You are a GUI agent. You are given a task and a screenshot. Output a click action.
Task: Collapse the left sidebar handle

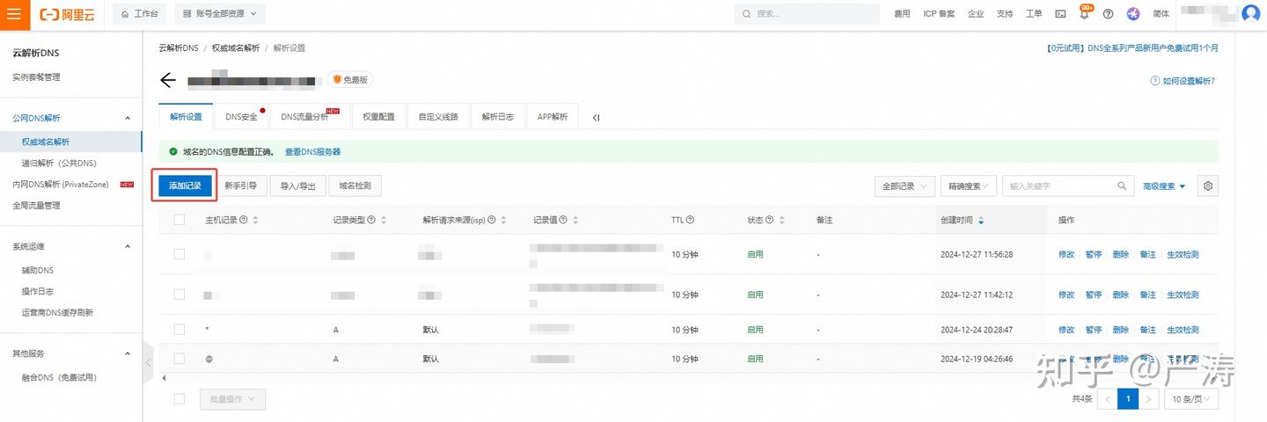click(x=147, y=361)
